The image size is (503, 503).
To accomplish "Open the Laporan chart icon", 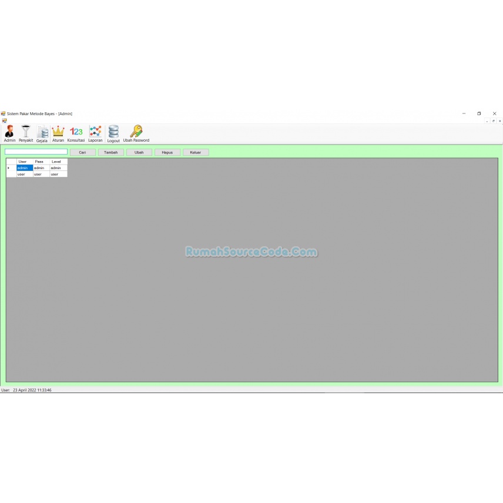I will [95, 133].
